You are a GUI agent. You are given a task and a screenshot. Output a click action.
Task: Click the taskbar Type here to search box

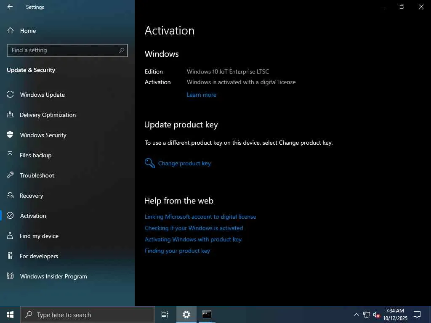[x=88, y=315]
